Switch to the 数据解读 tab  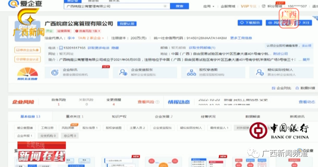point(253,116)
